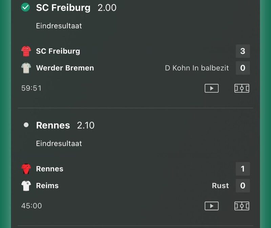Click the green checkmark next to SC Freiburg
Screen dimensions: 271x228
25,7
